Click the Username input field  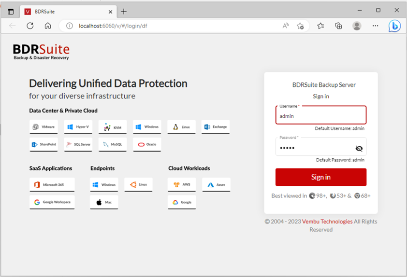[x=321, y=115]
